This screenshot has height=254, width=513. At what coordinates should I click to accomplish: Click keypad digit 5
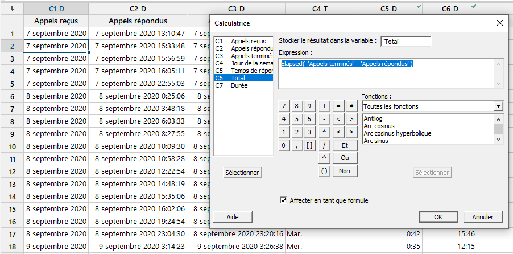tap(296, 119)
